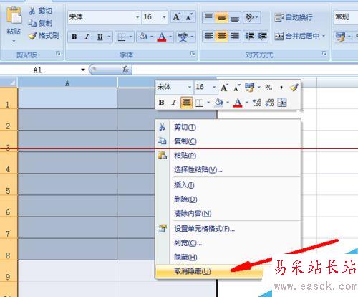Click the phonetic guide (文) icon
This screenshot has height=297, width=358.
click(x=183, y=37)
